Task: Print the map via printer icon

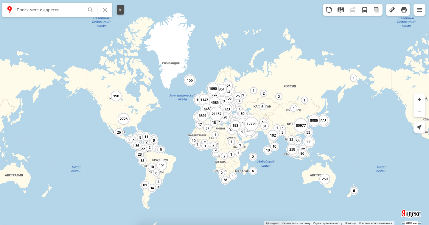Action: pos(404,10)
